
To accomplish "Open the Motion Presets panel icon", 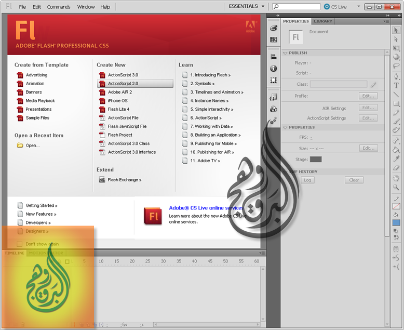I will coord(274,121).
